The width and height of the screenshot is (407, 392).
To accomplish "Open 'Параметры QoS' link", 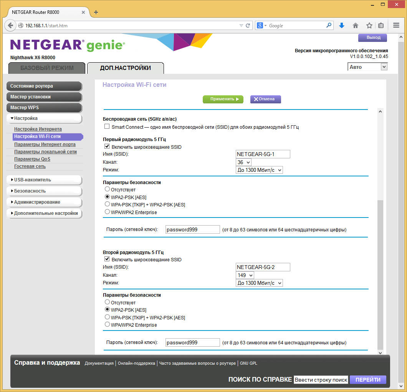I will pyautogui.click(x=32, y=159).
